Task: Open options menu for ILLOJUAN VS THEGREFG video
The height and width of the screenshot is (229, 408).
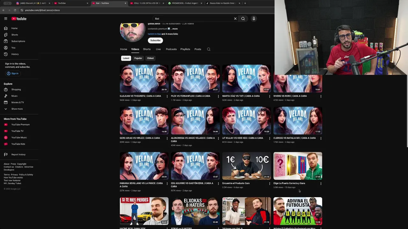Action: (167, 96)
